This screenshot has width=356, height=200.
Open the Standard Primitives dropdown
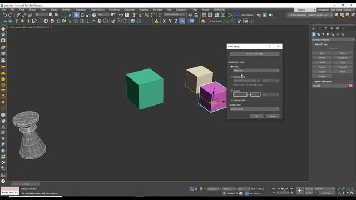333,39
